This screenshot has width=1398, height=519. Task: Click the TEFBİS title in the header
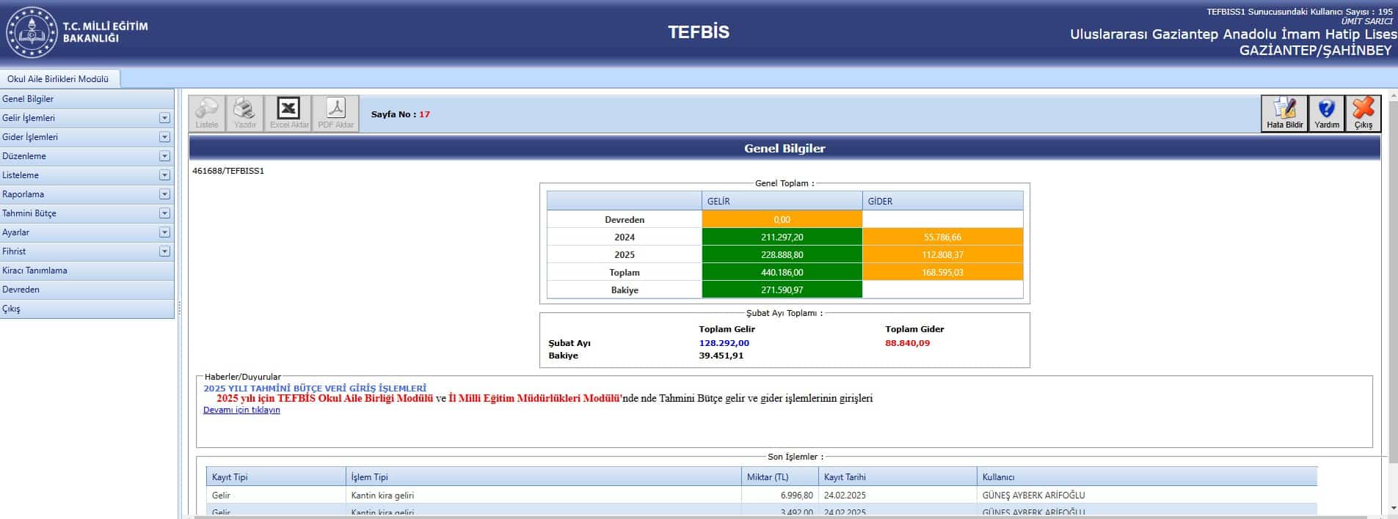(699, 32)
